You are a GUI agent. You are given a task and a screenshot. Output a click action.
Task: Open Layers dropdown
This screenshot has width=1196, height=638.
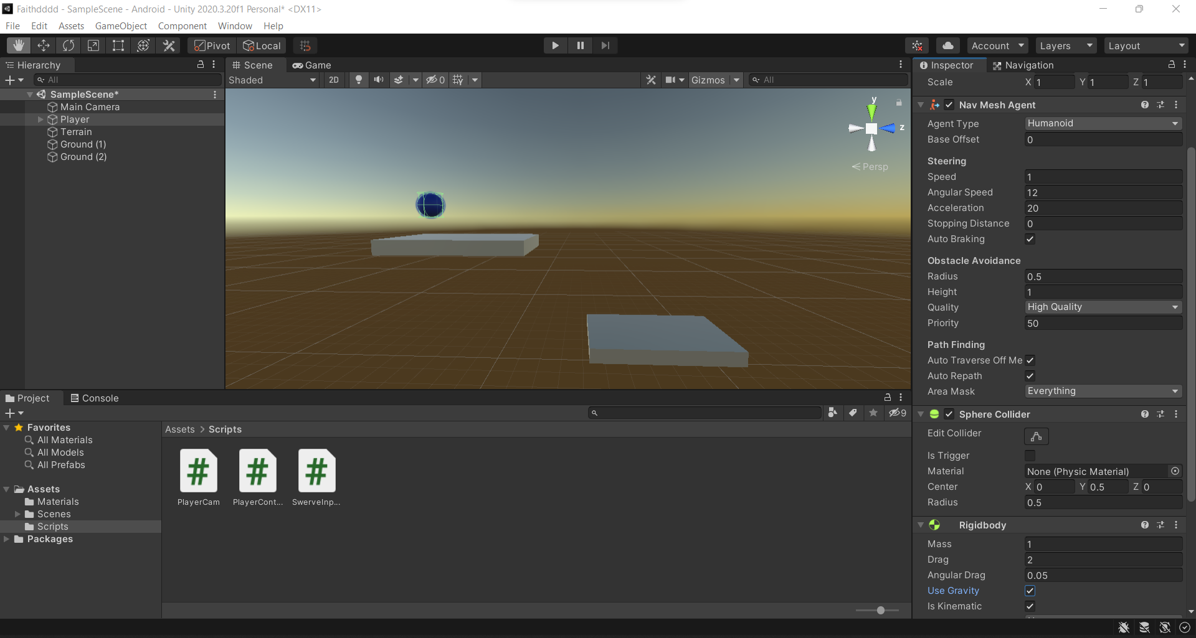pyautogui.click(x=1066, y=45)
